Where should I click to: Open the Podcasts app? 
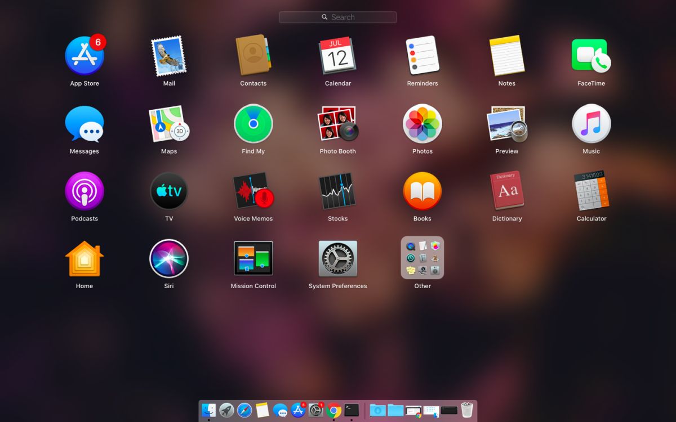(x=84, y=190)
